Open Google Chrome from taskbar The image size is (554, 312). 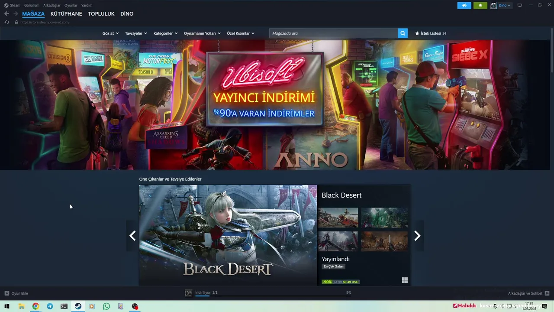(x=35, y=306)
